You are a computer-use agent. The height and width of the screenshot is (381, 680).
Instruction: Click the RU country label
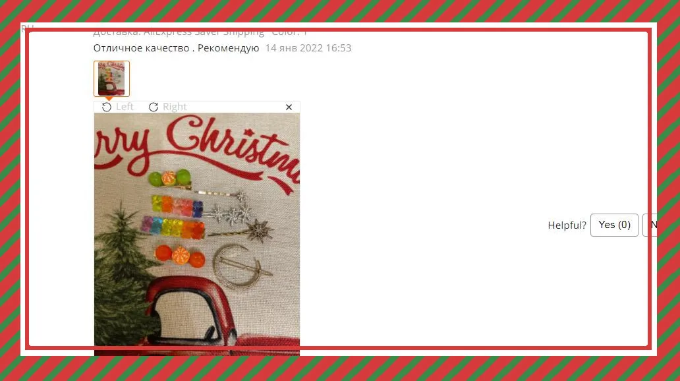pos(27,28)
